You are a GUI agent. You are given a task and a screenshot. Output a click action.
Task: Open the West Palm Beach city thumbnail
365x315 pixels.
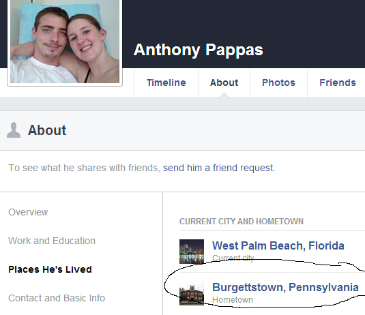(x=192, y=252)
